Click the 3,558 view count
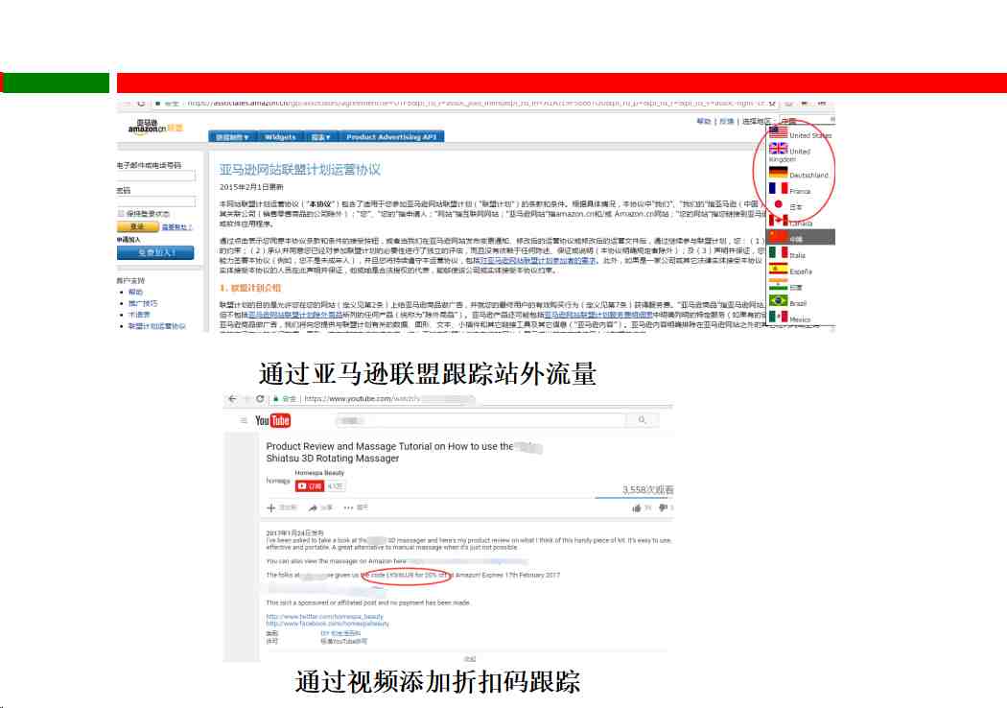The image size is (1007, 708). click(x=647, y=489)
